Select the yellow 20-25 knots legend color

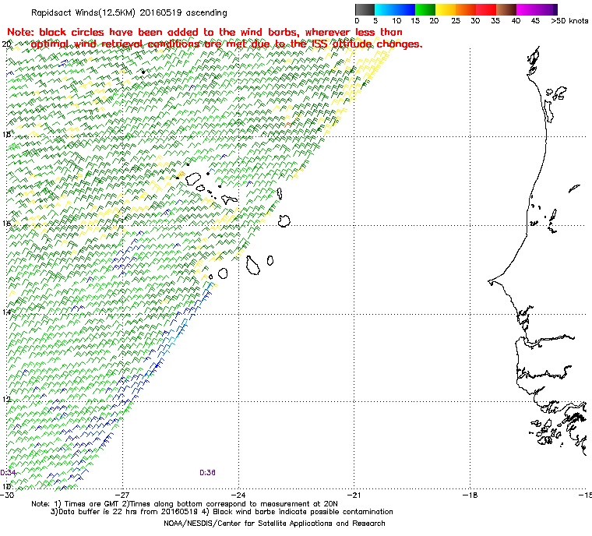point(446,9)
